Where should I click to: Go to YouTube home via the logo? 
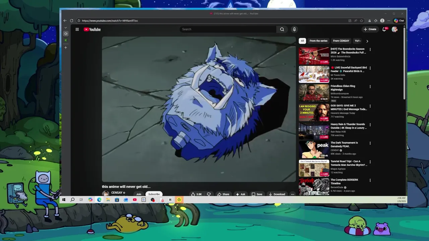pyautogui.click(x=92, y=29)
